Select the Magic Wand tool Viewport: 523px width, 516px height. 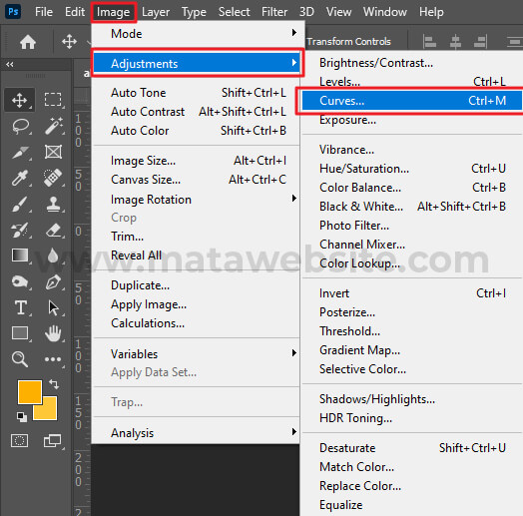[x=54, y=126]
